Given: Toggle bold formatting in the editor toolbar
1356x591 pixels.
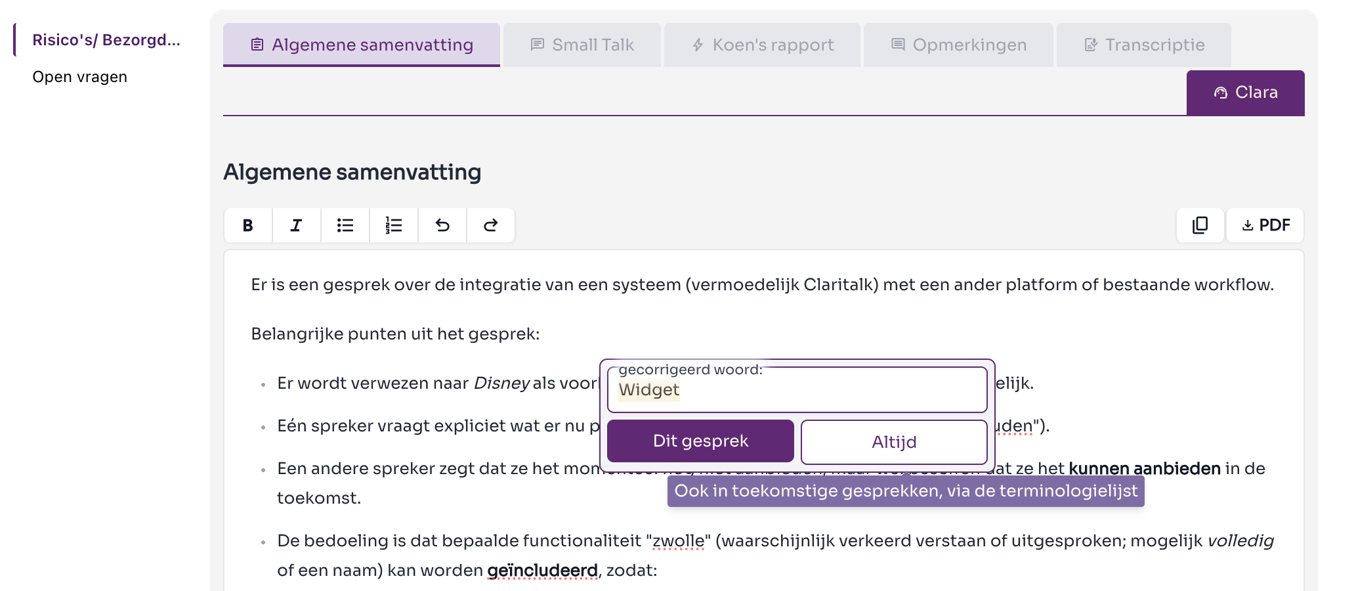Looking at the screenshot, I should coord(247,225).
